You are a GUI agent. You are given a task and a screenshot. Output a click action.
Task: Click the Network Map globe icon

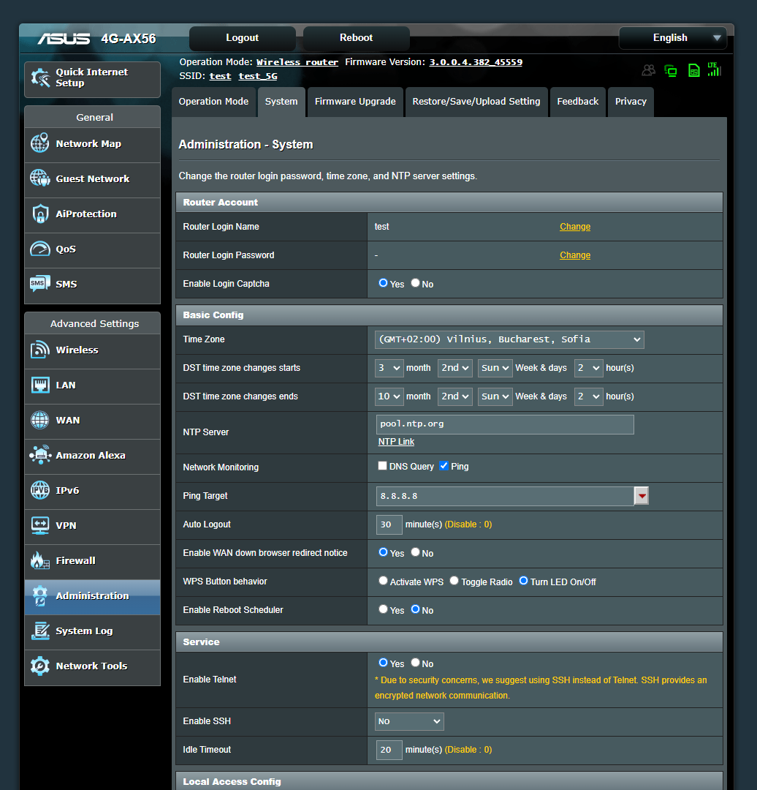[x=39, y=143]
